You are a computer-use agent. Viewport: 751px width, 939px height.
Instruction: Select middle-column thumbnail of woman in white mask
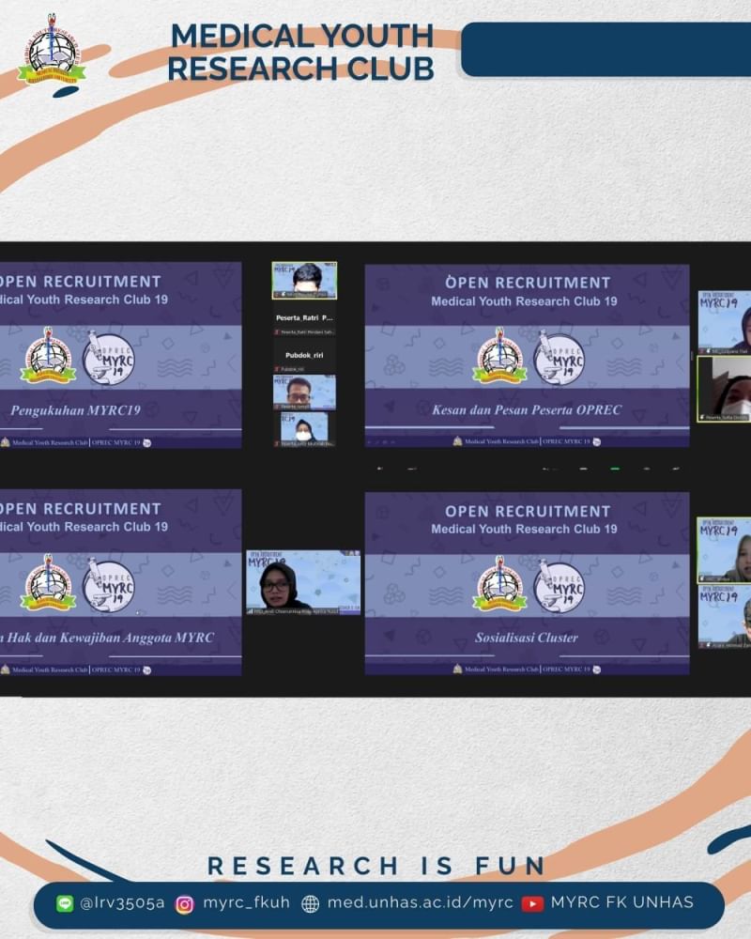[304, 429]
